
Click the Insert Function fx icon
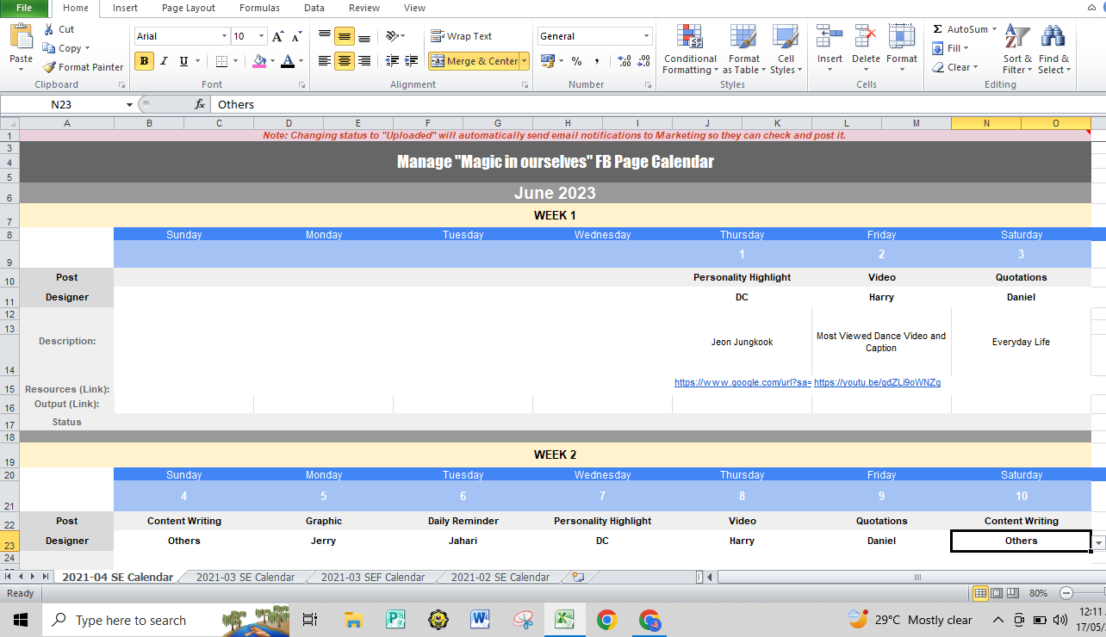[x=200, y=104]
